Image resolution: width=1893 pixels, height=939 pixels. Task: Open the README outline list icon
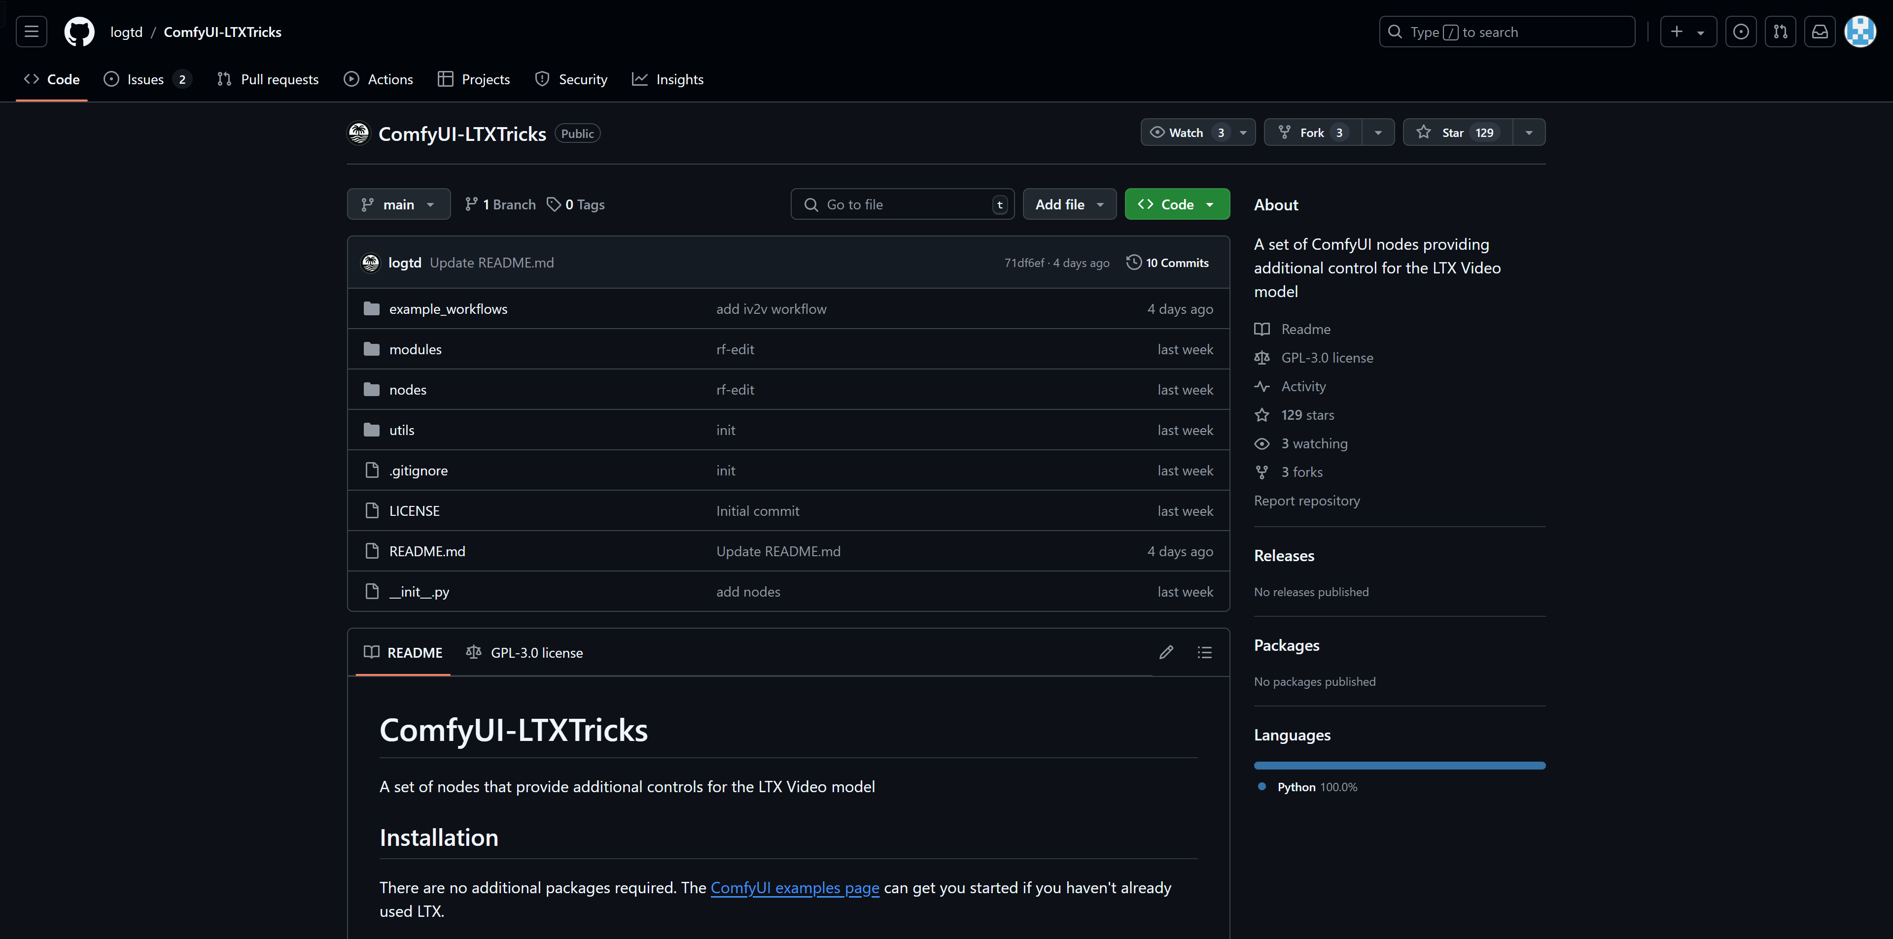pyautogui.click(x=1204, y=652)
